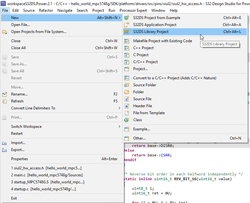Image resolution: width=250 pixels, height=203 pixels.
Task: Click the green Class icon
Action: (x=127, y=120)
